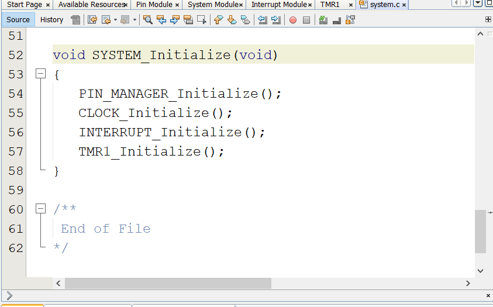Click the greyed icon right of the History button

(75, 20)
